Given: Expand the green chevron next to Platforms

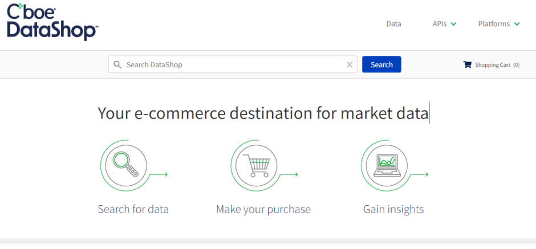Looking at the screenshot, I should point(517,24).
